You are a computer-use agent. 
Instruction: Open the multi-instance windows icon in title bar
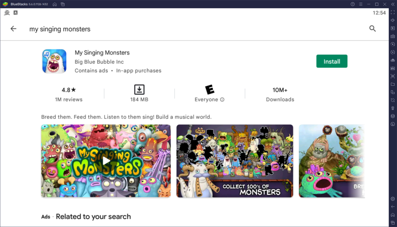pyautogui.click(x=63, y=4)
